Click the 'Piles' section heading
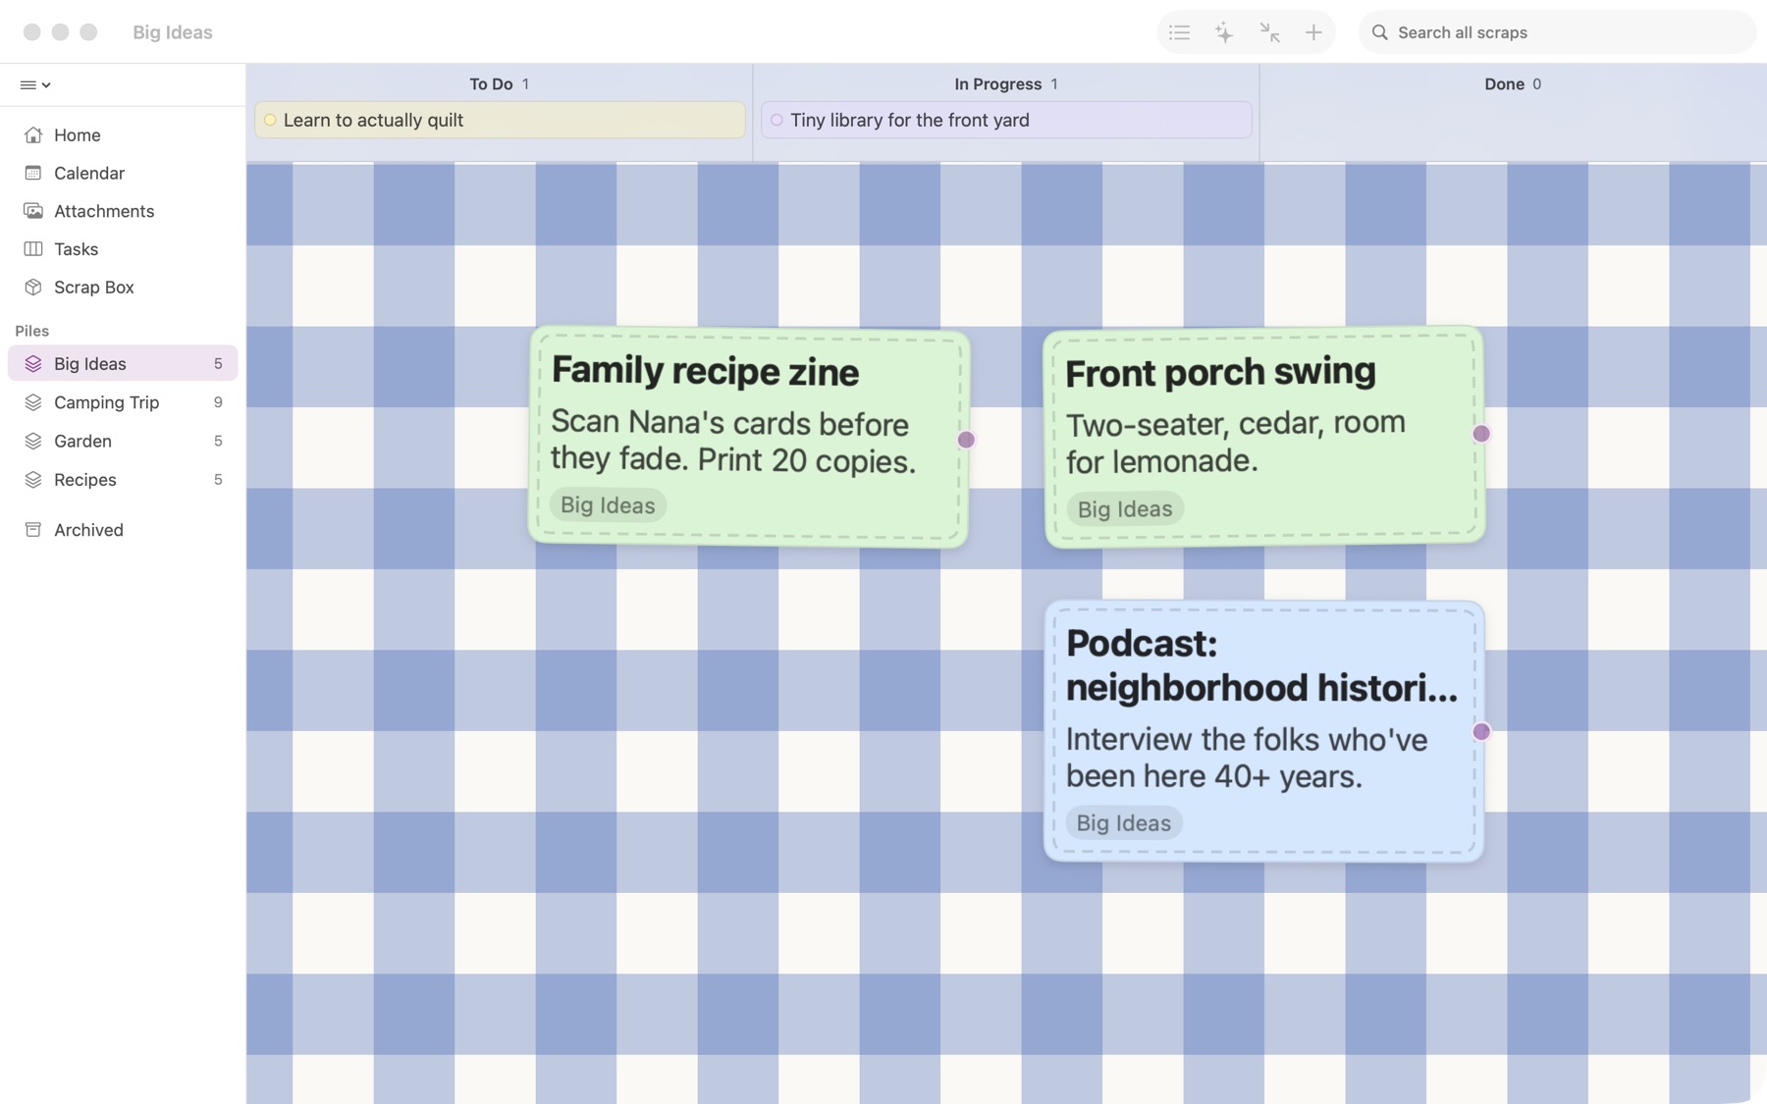 coord(32,331)
